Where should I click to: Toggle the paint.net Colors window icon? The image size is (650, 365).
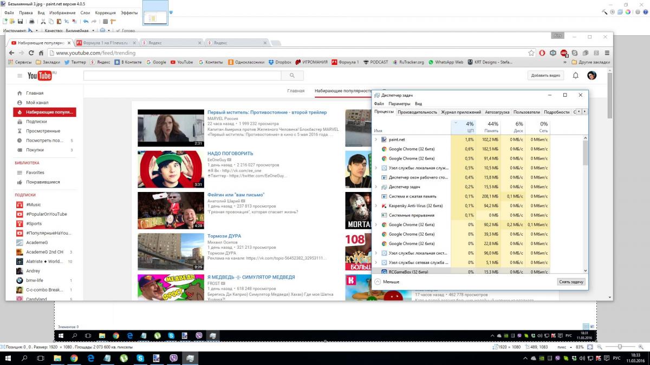[x=627, y=12]
